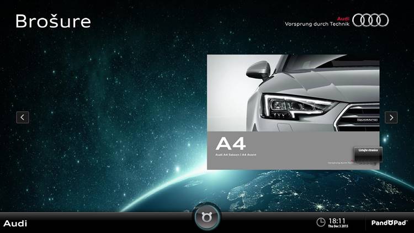Click Audi A4 Saloon | A4 Avant subtitle
This screenshot has height=233, width=414.
[236, 155]
